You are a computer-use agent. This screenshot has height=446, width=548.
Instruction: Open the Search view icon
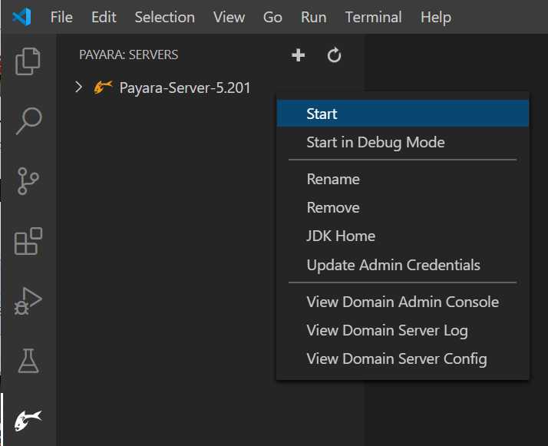coord(28,121)
